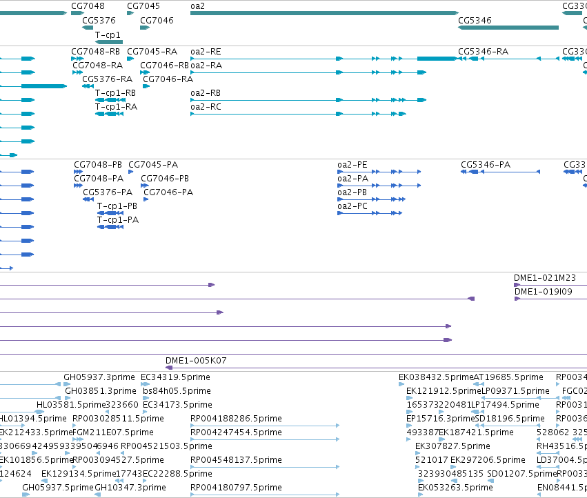Select the CG7048-PB protein label
The image size is (587, 498).
pyautogui.click(x=98, y=165)
